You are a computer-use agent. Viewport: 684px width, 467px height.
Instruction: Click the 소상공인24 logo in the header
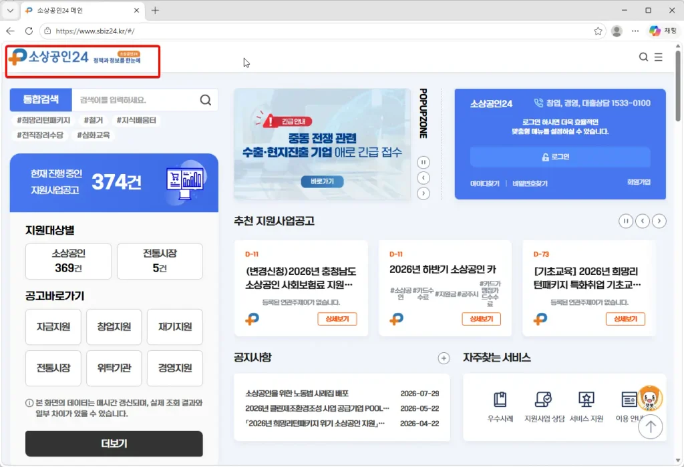(x=75, y=57)
